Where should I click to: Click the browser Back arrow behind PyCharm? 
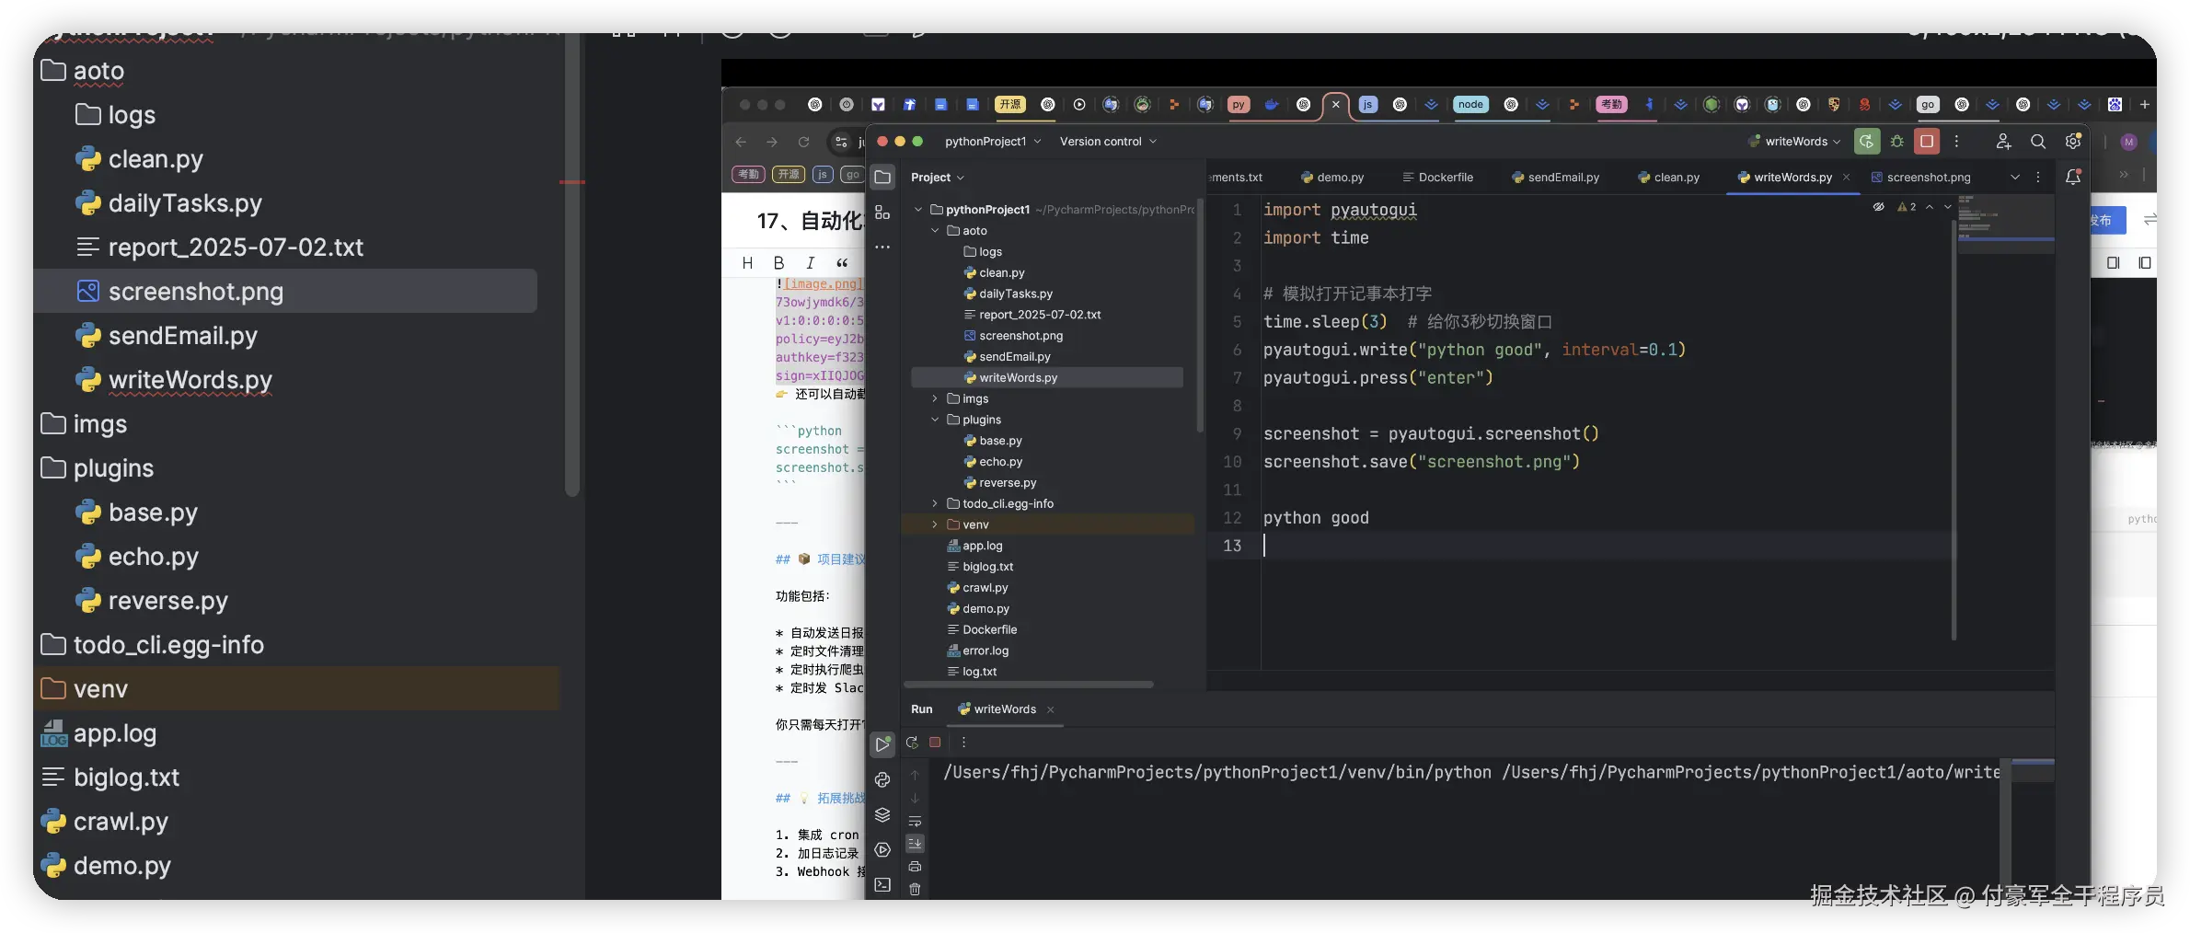[742, 142]
